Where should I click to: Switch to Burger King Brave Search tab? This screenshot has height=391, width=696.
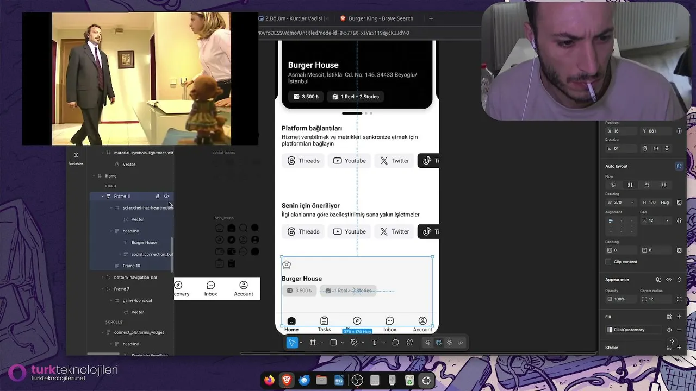(x=377, y=18)
